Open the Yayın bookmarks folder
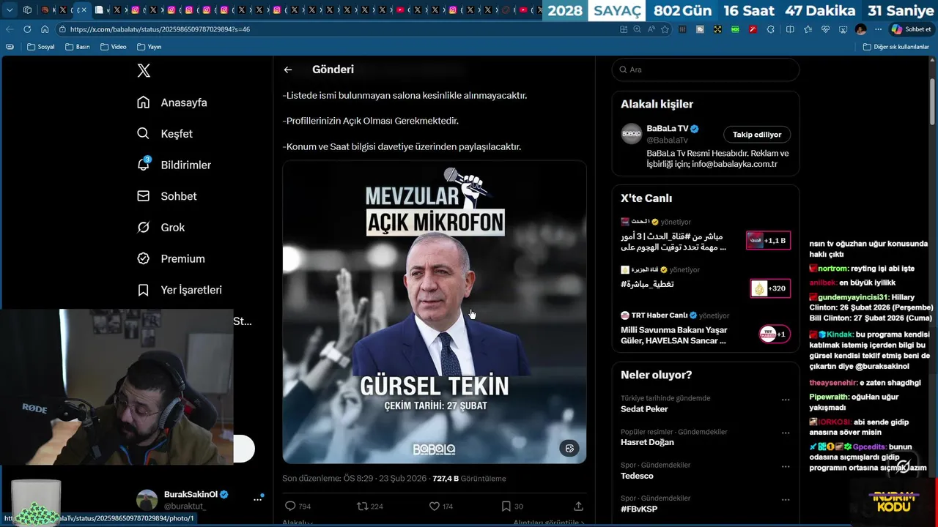 point(149,47)
